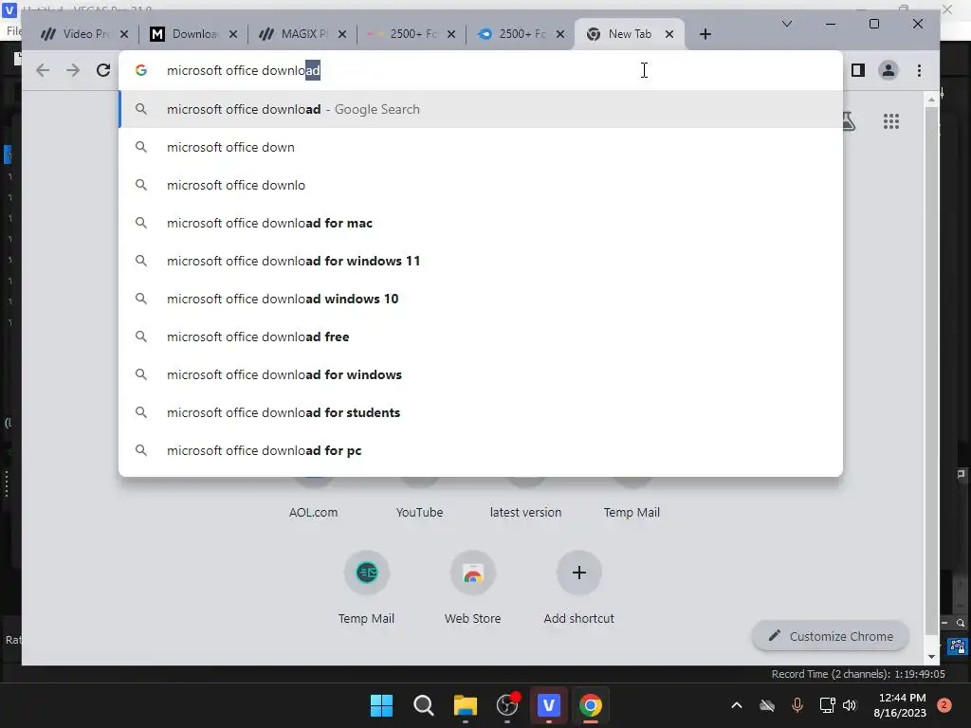
Task: Open Google apps grid icon
Action: (x=891, y=121)
